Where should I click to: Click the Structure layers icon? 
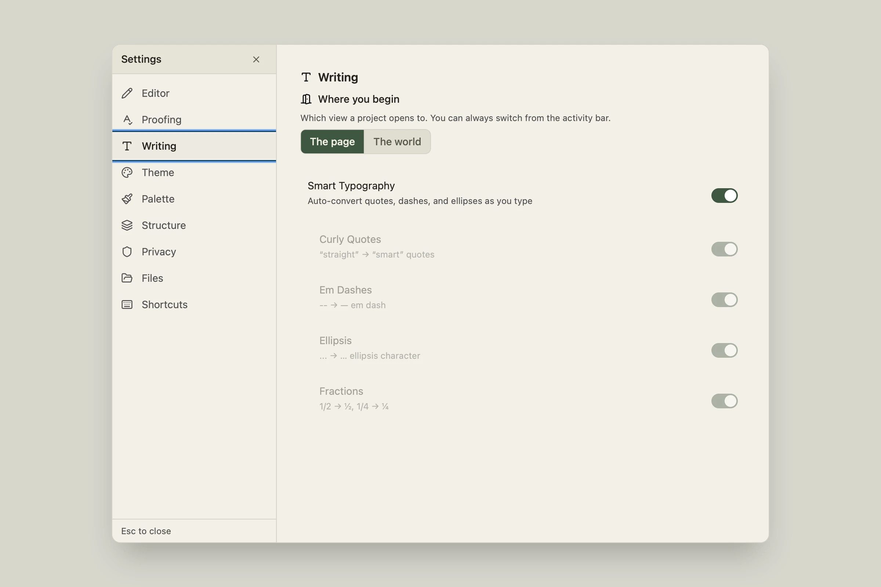tap(127, 225)
